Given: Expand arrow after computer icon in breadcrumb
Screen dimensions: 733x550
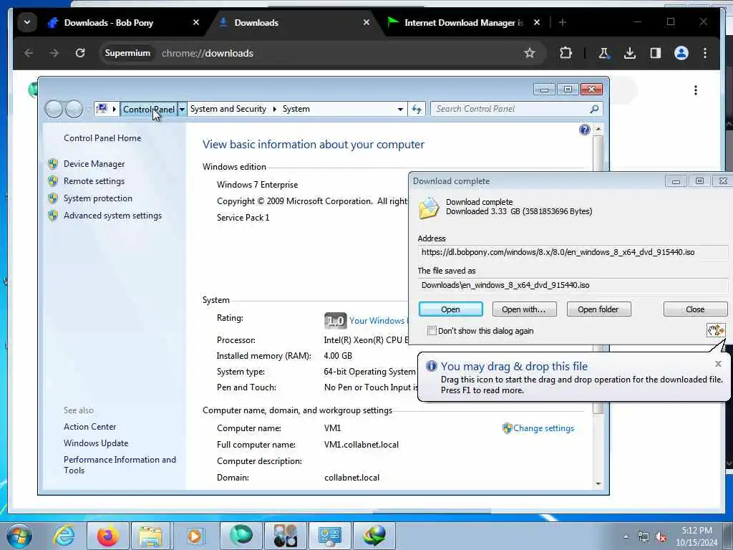Looking at the screenshot, I should [114, 109].
